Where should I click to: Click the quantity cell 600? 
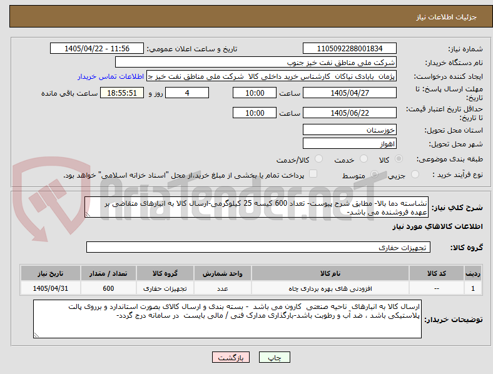(x=108, y=288)
